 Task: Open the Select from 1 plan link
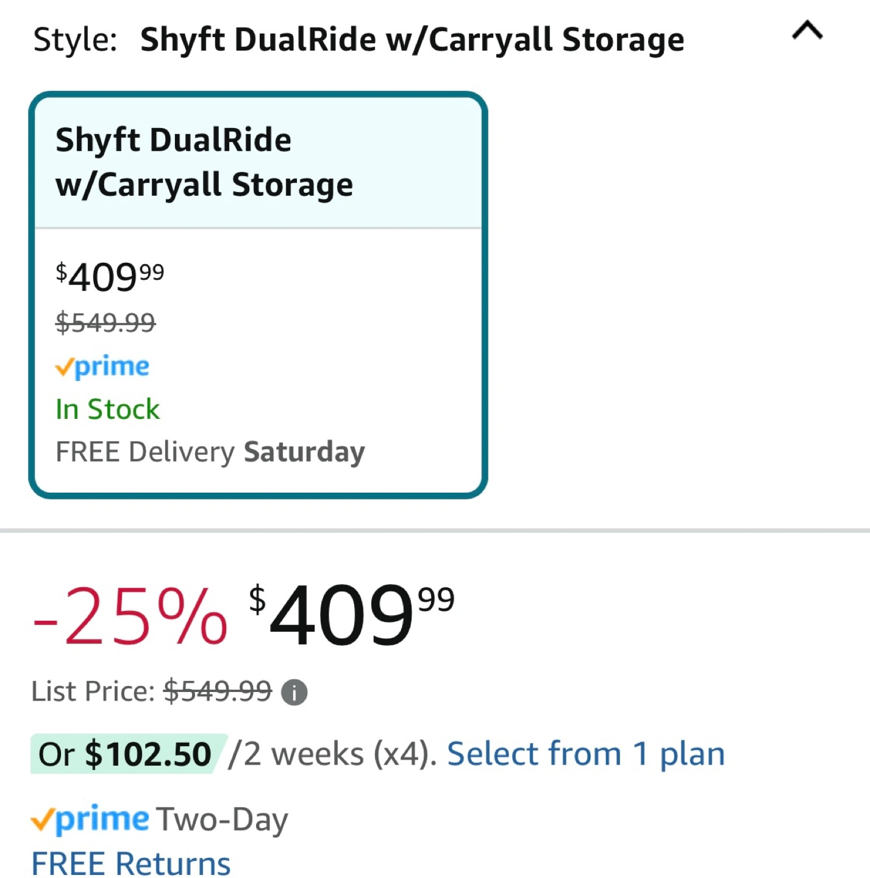point(586,754)
